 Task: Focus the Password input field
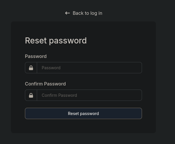[x=89, y=68]
